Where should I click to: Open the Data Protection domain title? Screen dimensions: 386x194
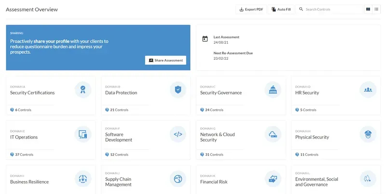[x=121, y=92]
